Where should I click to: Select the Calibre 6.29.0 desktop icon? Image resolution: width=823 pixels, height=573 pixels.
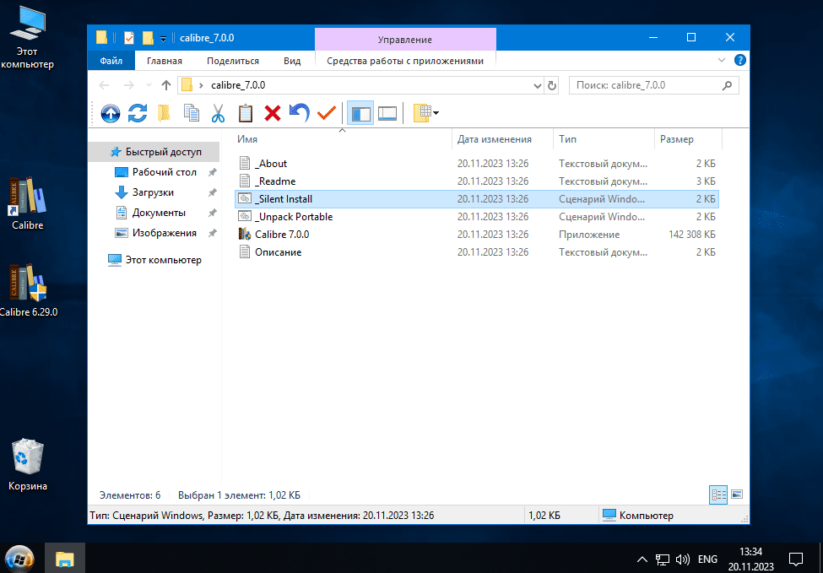(x=28, y=290)
